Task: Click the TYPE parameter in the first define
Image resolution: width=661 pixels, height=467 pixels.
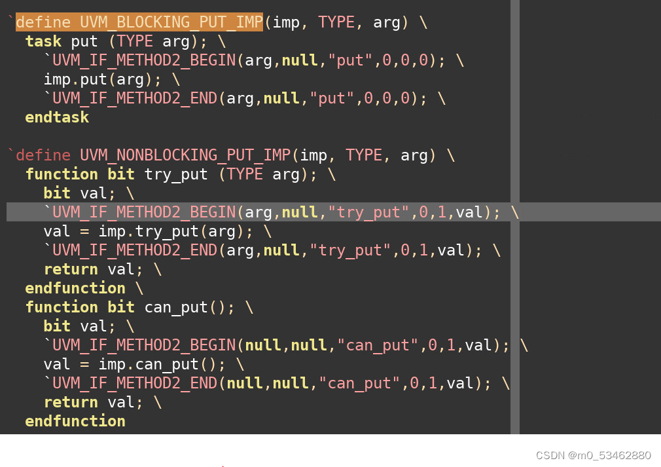Action: (336, 22)
